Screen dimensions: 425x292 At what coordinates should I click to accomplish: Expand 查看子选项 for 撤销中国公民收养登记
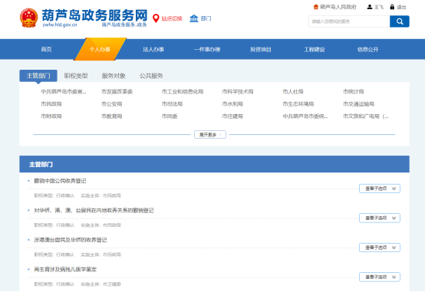coord(380,189)
